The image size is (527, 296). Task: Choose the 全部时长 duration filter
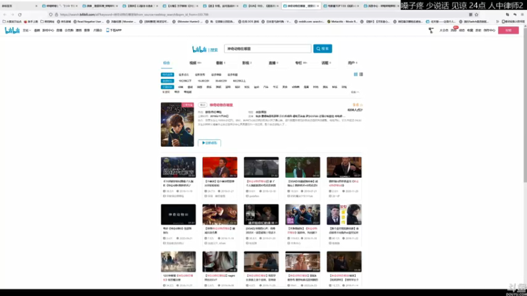point(167,81)
